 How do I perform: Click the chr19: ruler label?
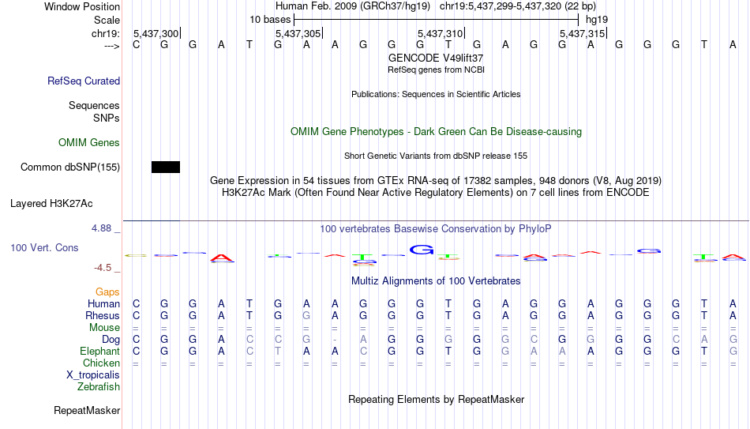click(106, 33)
